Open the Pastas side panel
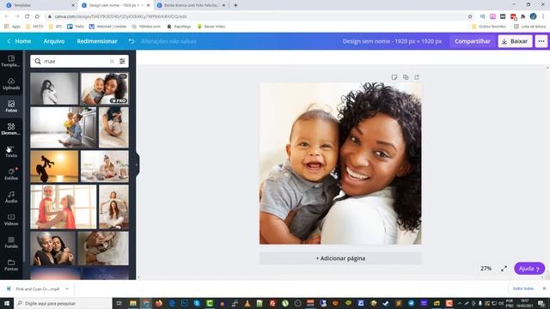Image resolution: width=550 pixels, height=309 pixels. [11, 265]
